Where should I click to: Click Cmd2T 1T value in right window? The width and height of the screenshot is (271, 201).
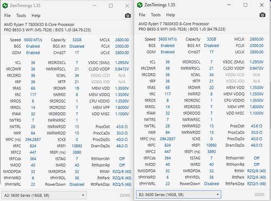click(211, 52)
